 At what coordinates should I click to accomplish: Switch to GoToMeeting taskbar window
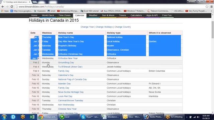pos(174,117)
